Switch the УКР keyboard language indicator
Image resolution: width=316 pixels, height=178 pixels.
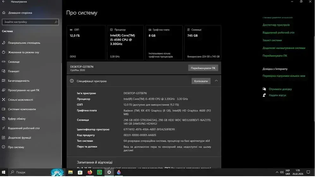coord(288,172)
